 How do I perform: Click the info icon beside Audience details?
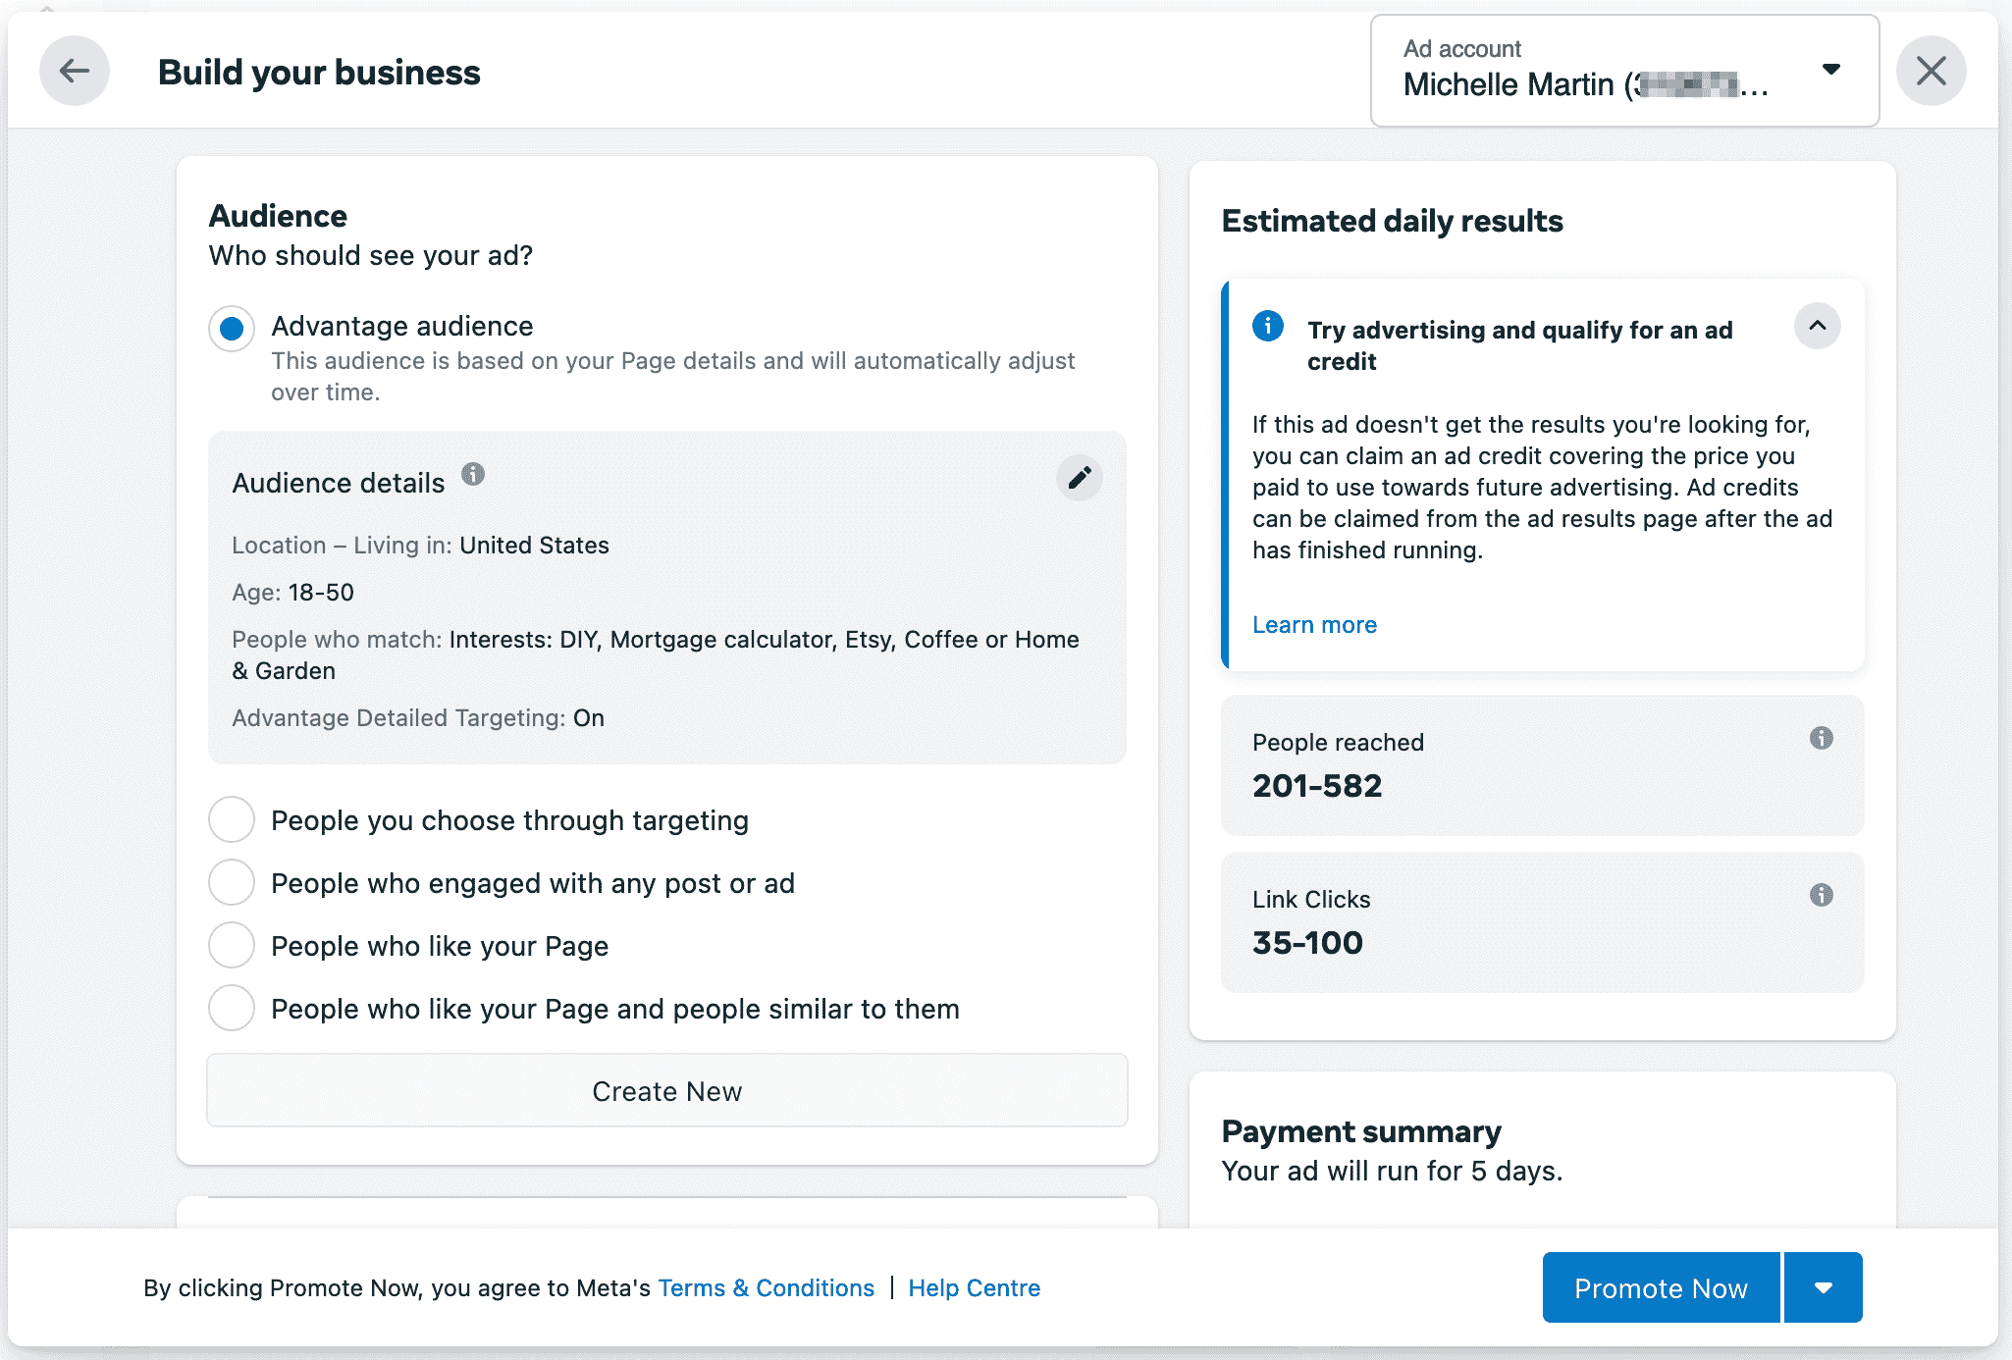pos(474,476)
